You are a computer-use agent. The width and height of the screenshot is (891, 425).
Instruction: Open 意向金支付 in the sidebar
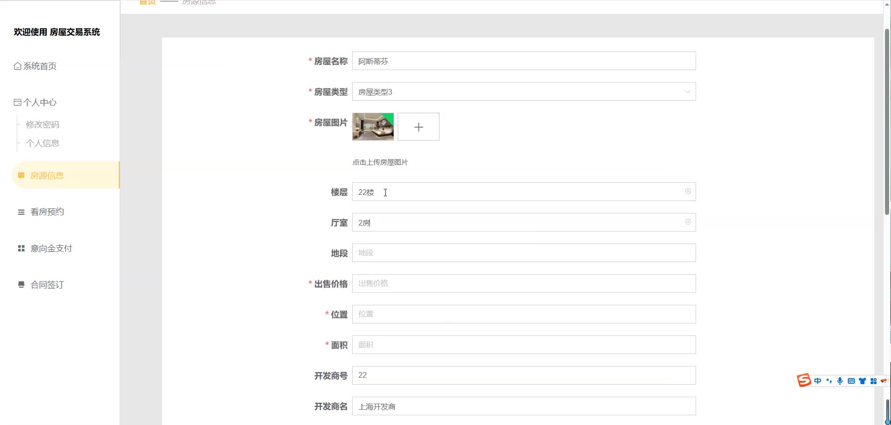point(51,248)
